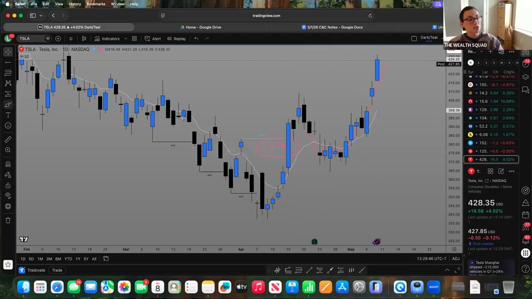Select the 1M time range

pyautogui.click(x=40, y=259)
